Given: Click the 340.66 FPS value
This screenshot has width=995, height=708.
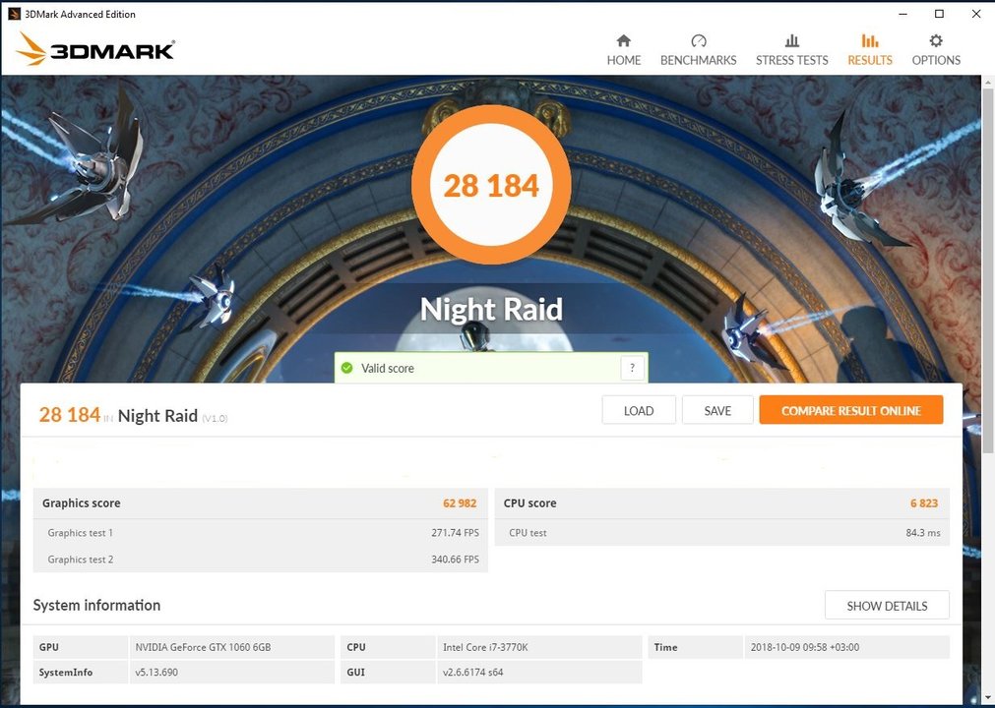Looking at the screenshot, I should point(455,560).
